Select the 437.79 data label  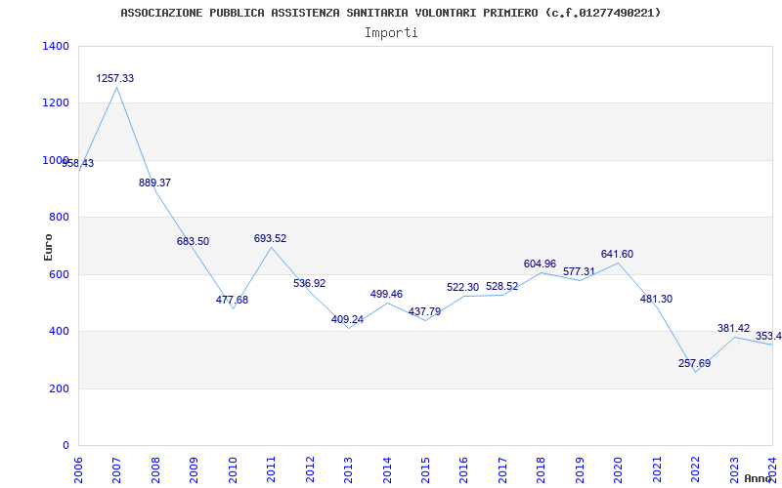(424, 311)
